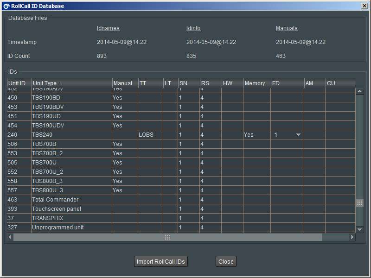Select the TBS700B row

click(181, 144)
